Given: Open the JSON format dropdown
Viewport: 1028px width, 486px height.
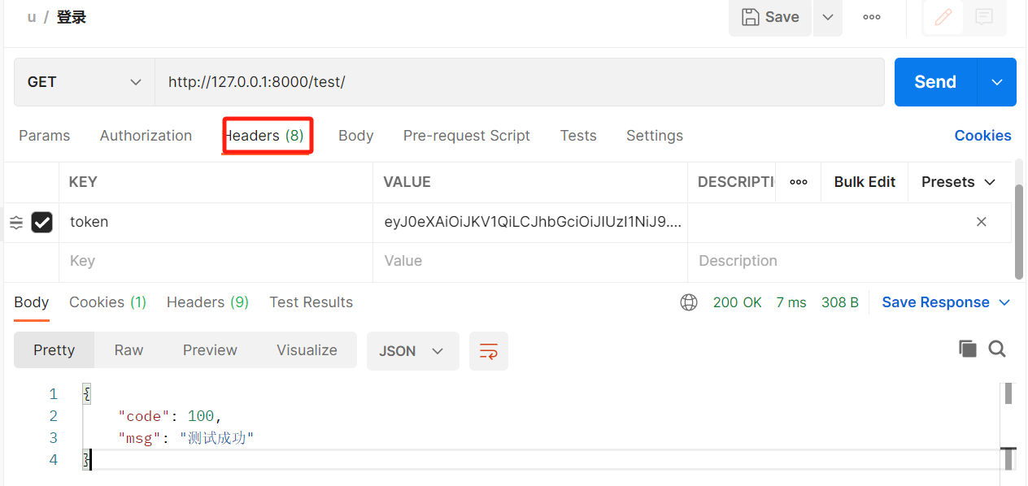Looking at the screenshot, I should point(413,351).
